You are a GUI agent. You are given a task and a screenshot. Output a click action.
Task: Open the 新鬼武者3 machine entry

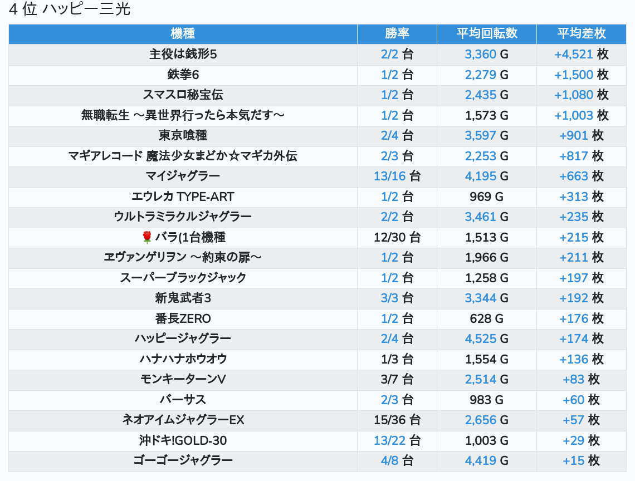(x=183, y=298)
